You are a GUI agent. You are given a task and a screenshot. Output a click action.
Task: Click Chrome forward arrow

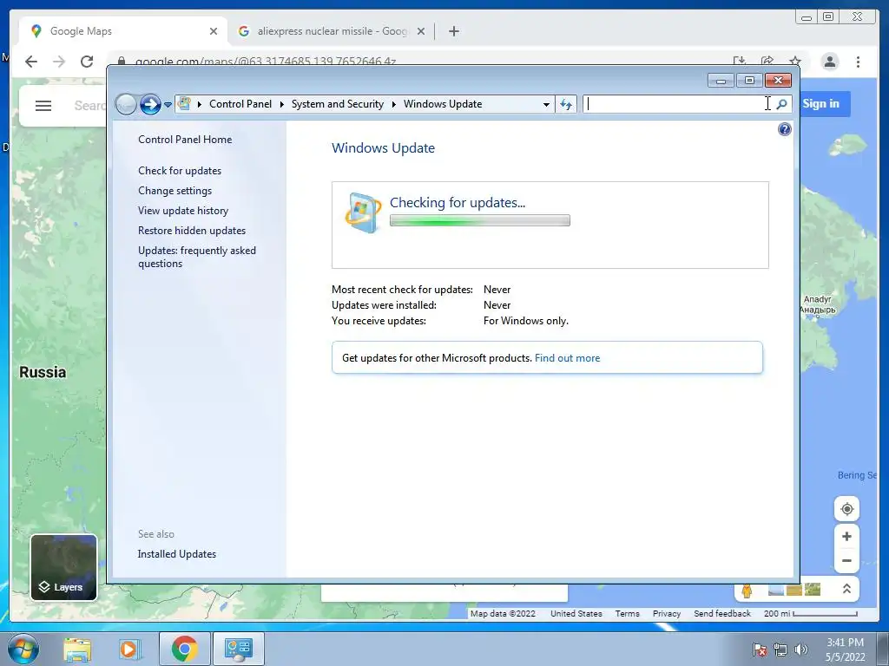pyautogui.click(x=59, y=62)
